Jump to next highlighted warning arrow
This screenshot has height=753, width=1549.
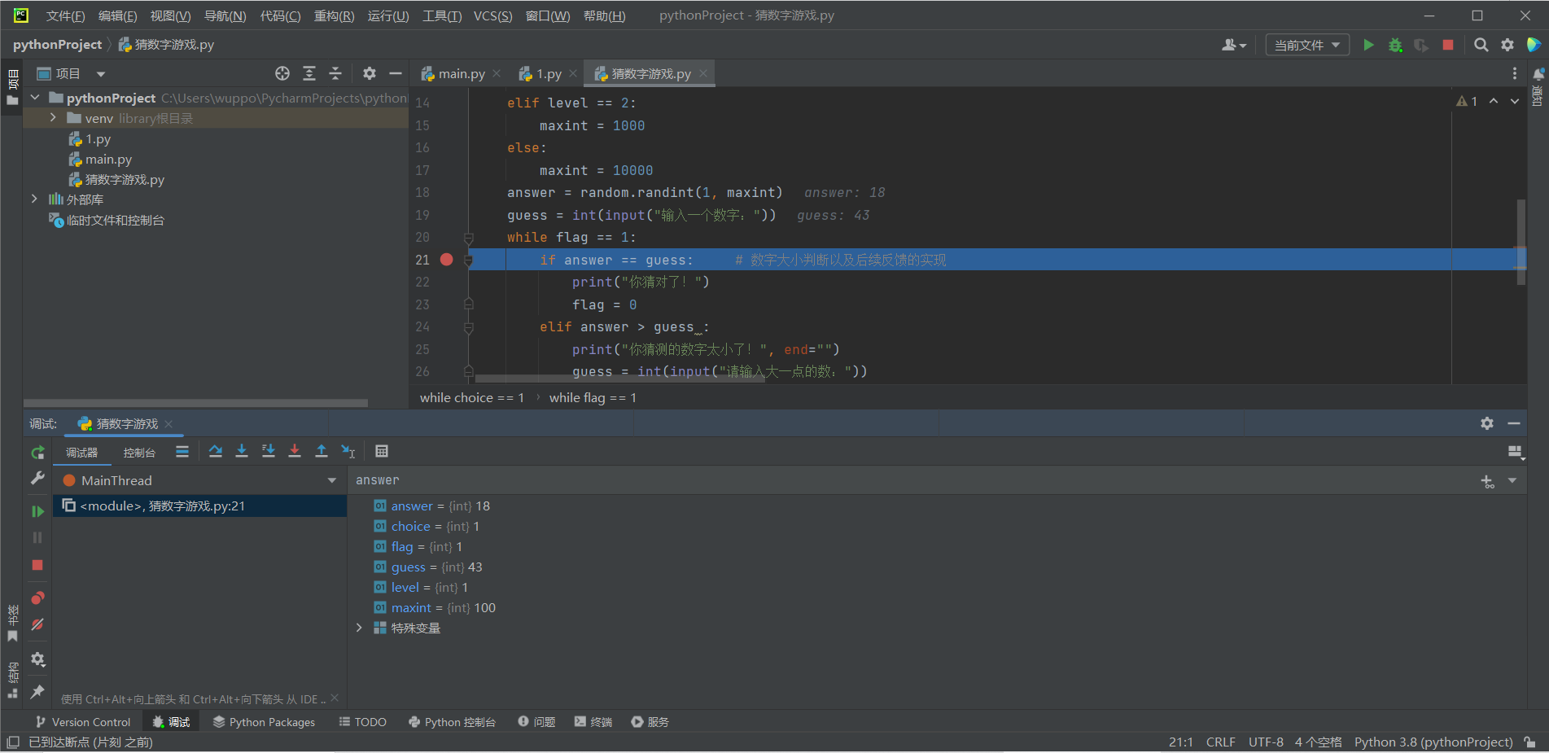(x=1514, y=101)
